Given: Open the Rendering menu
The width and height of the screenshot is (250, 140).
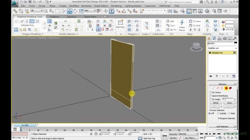Looking at the screenshot, I should pos(116,6).
